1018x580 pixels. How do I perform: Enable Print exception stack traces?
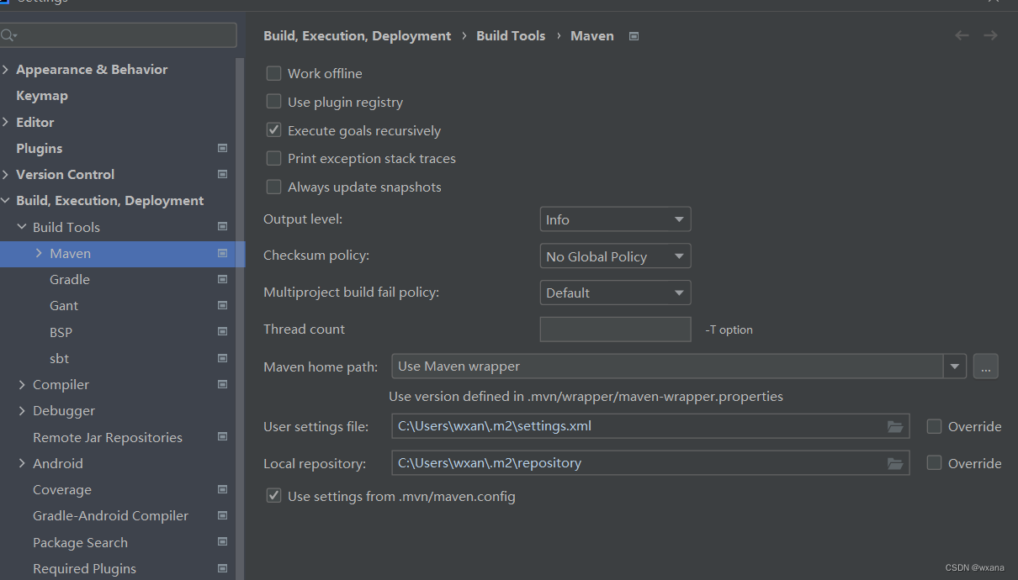(273, 158)
